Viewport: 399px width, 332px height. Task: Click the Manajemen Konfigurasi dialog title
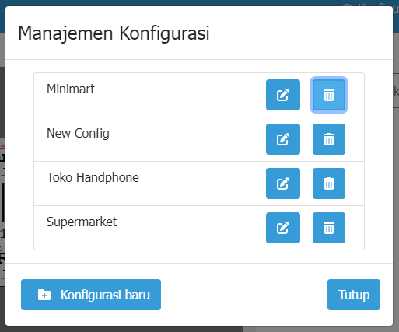pos(114,33)
